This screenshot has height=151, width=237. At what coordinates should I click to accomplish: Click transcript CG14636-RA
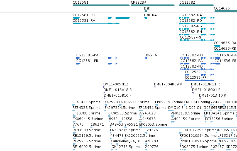click(x=226, y=46)
